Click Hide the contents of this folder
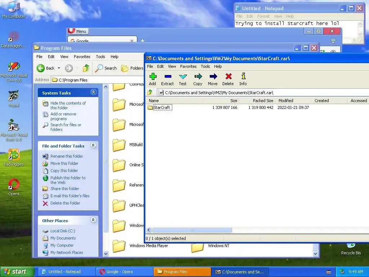 [x=68, y=105]
